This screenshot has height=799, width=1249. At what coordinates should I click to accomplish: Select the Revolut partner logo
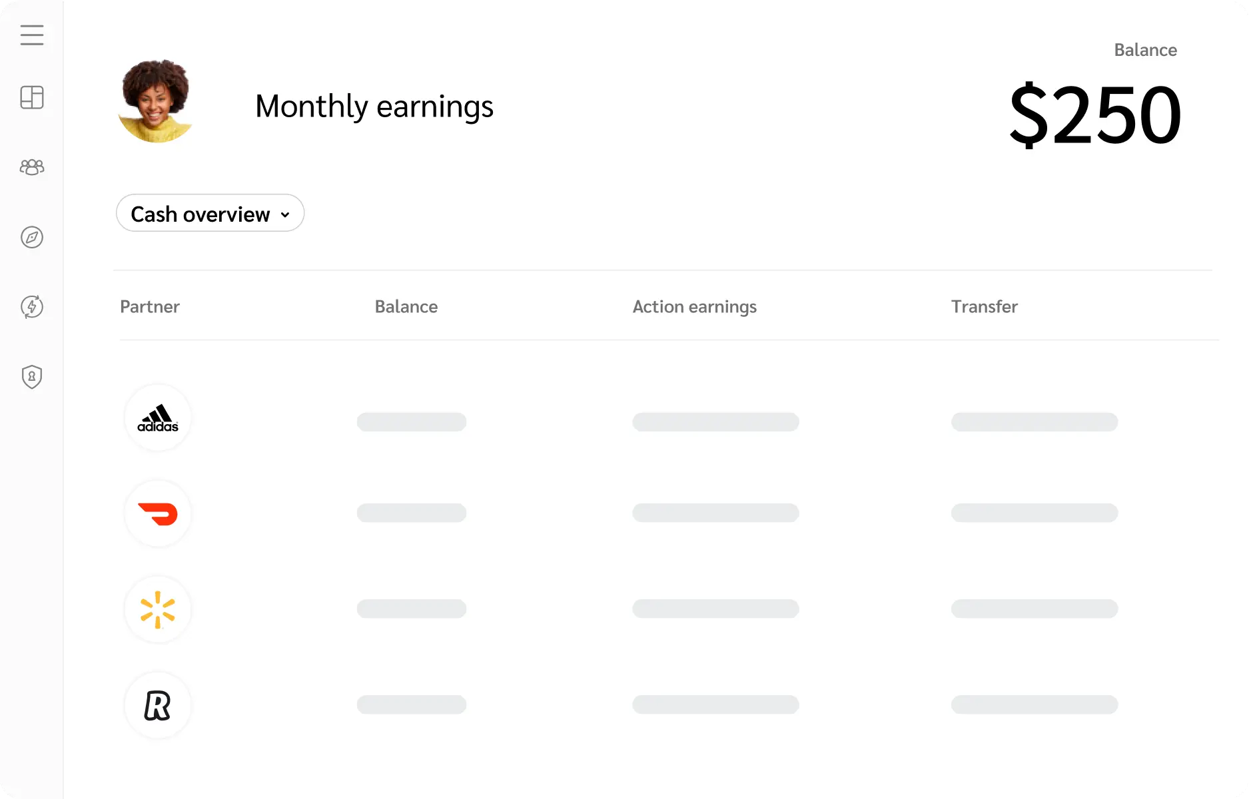(158, 706)
